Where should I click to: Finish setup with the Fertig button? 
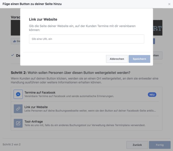[x=160, y=145]
